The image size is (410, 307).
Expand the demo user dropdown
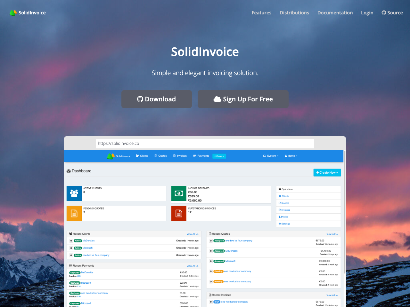(291, 156)
